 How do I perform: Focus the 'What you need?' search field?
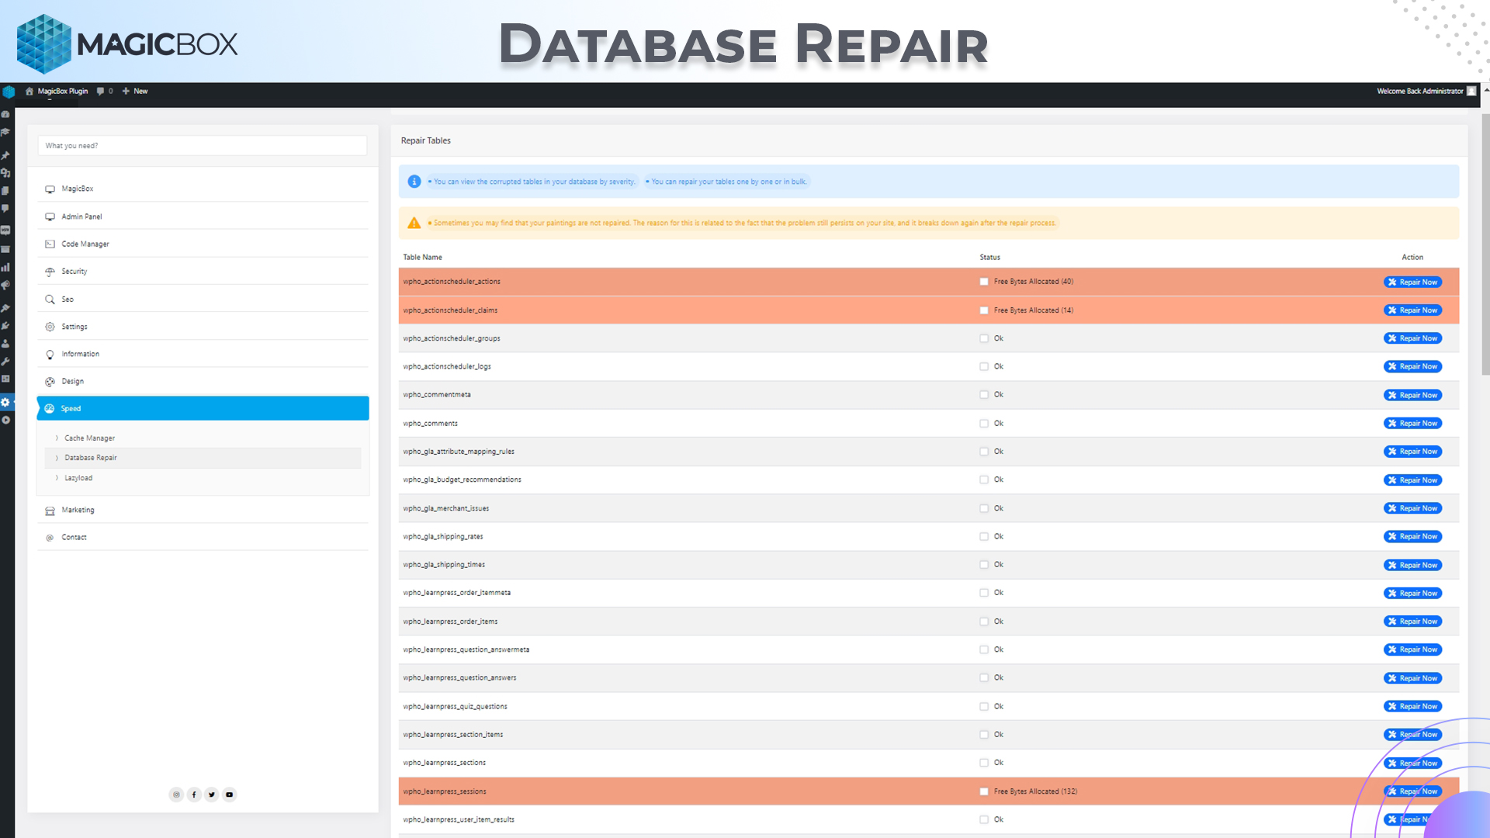[x=203, y=146]
